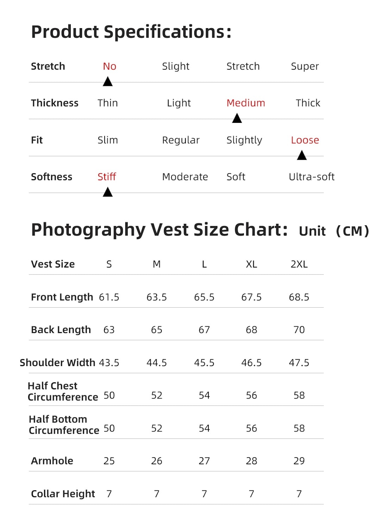Screen dimensions: 371x528
Task: Select the 'M' vest size header
Action: click(157, 264)
